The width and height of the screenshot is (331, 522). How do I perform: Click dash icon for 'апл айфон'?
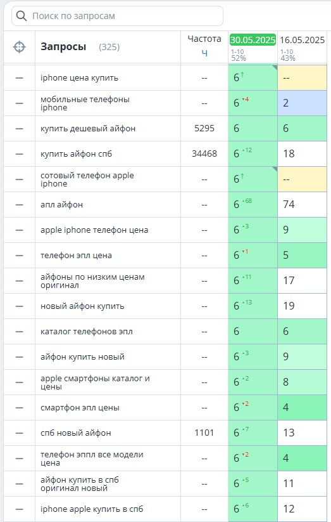pyautogui.click(x=19, y=205)
